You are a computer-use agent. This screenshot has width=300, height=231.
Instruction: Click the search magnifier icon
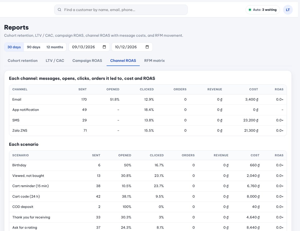[x=60, y=10]
